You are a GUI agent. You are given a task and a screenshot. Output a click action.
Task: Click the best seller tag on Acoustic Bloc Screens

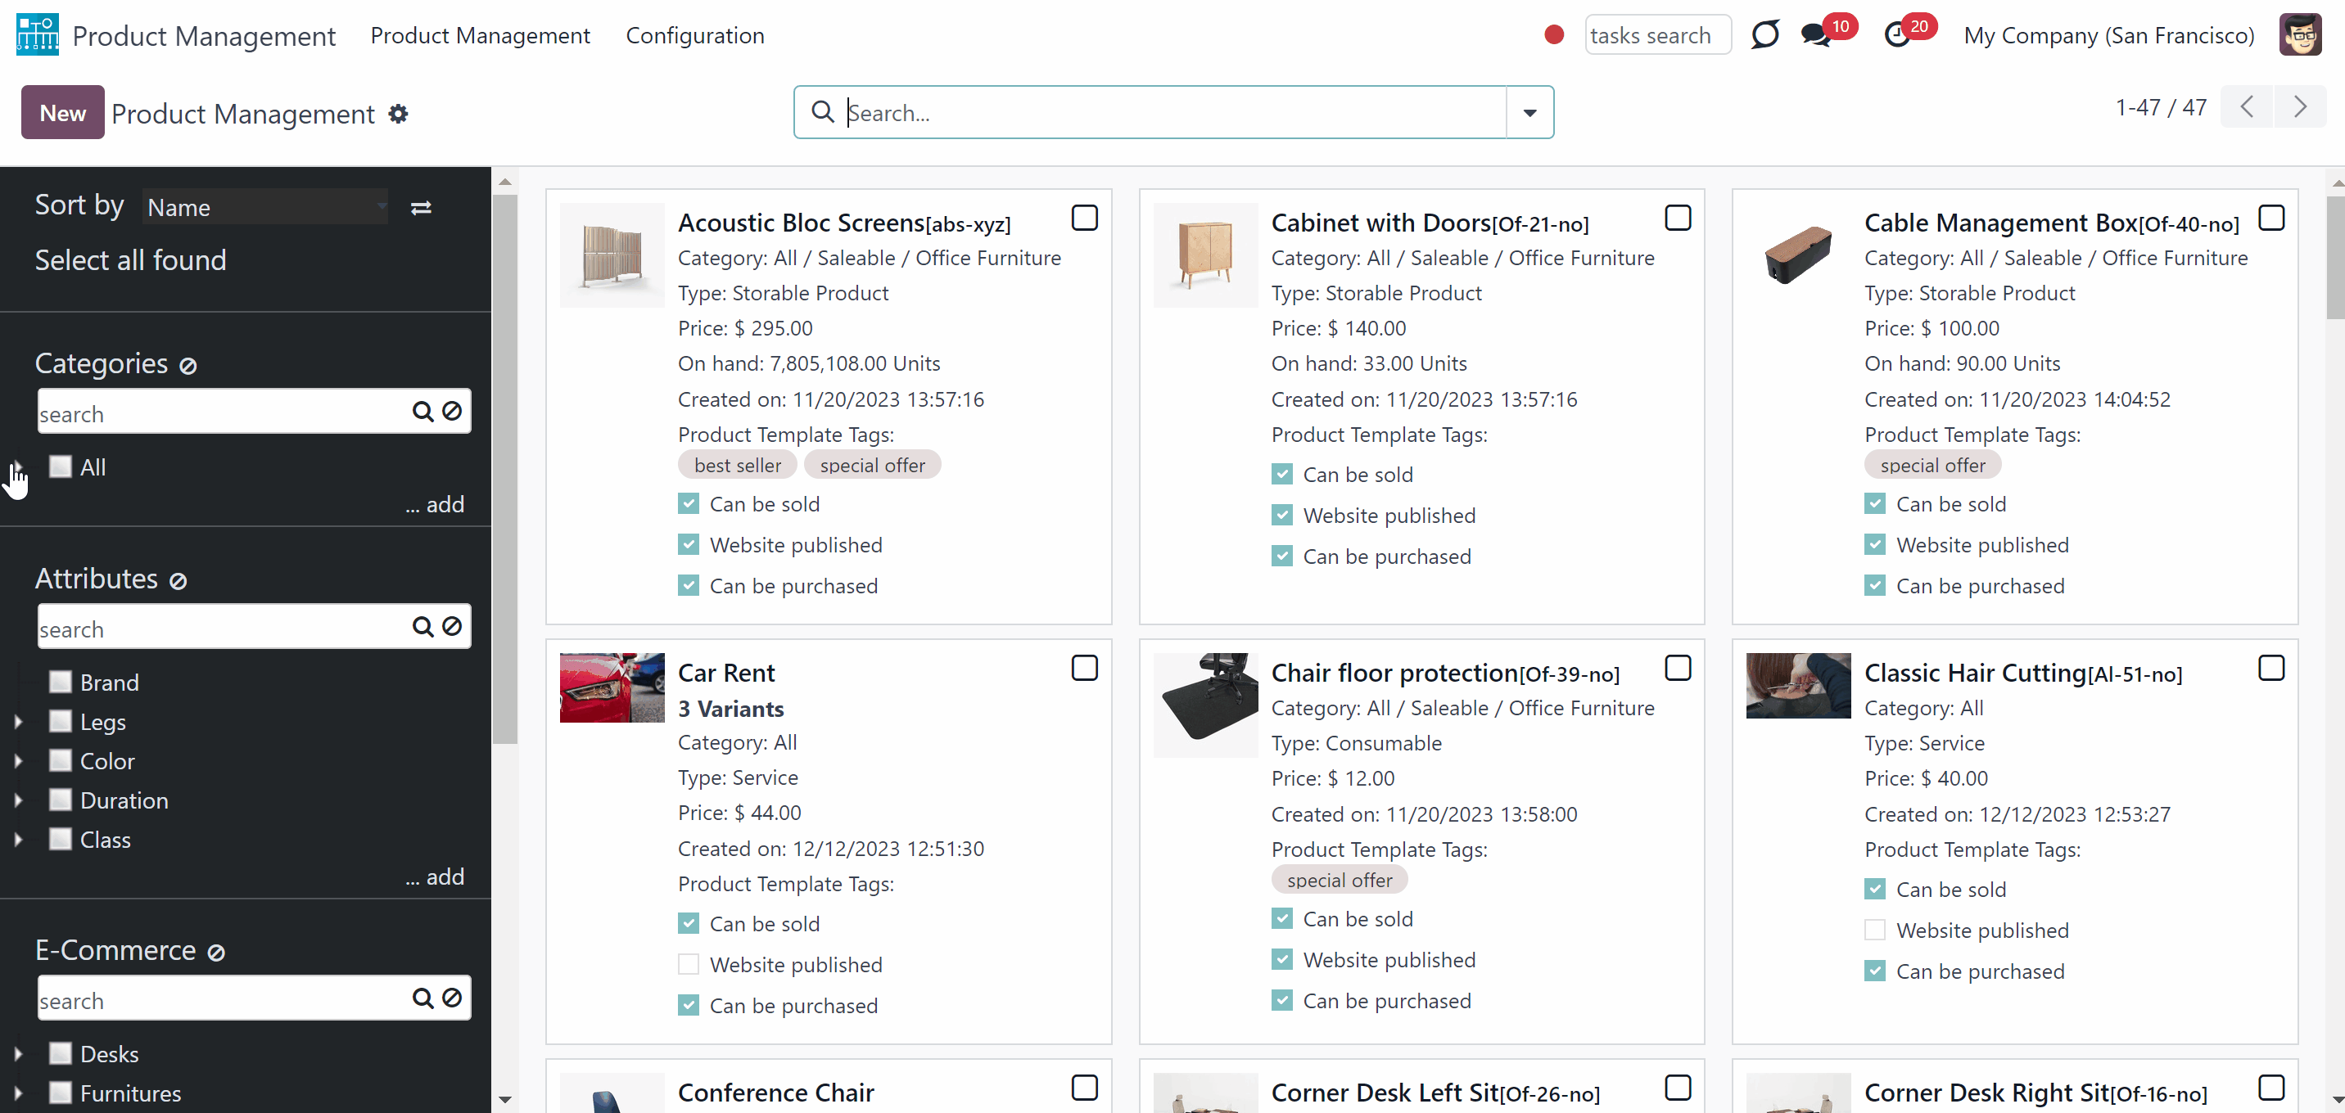pos(738,465)
